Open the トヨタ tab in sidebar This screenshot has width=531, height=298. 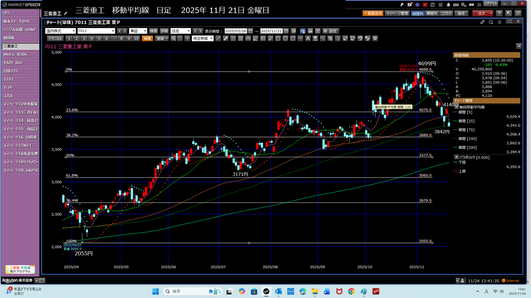(x=20, y=87)
